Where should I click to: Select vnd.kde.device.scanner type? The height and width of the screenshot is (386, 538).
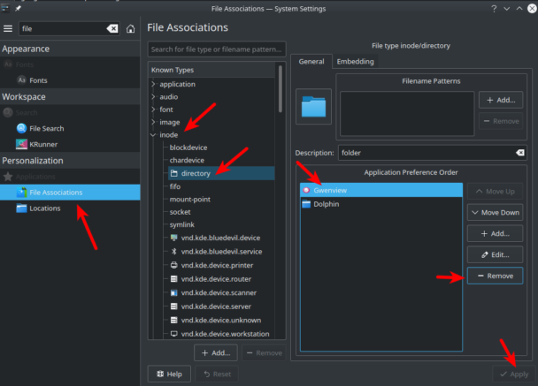tap(219, 292)
